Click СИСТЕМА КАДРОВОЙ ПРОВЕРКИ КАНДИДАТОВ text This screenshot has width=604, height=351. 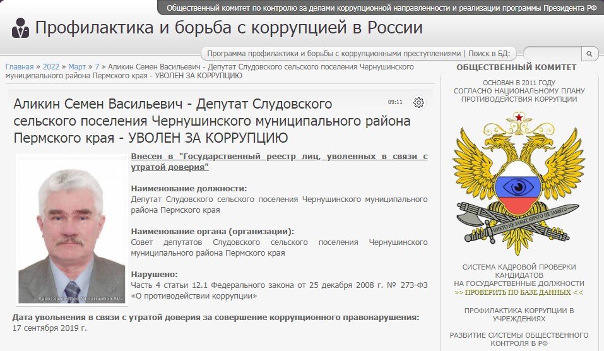tap(519, 271)
